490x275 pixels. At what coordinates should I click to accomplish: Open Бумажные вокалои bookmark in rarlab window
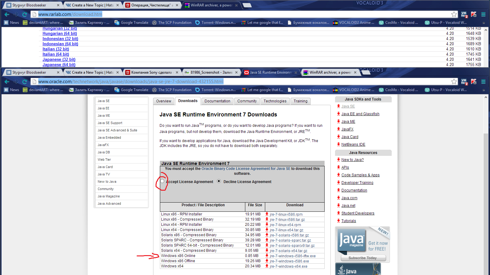308,23
